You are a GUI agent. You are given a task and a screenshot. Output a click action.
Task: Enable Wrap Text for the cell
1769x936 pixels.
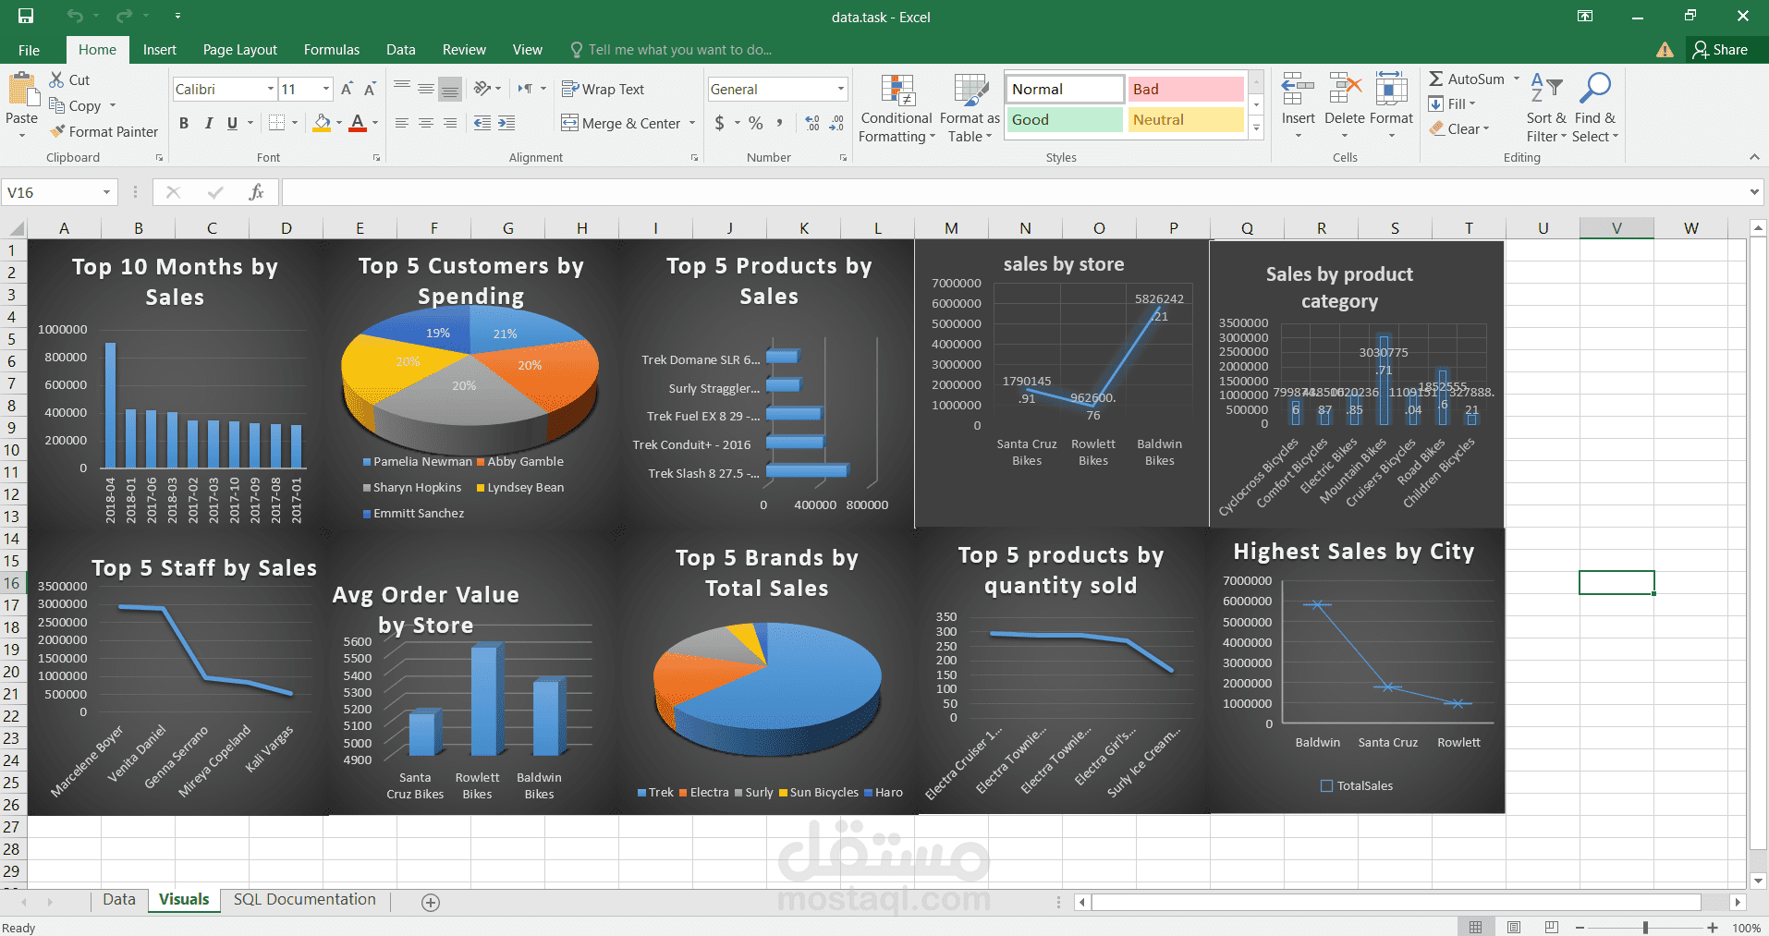point(603,89)
